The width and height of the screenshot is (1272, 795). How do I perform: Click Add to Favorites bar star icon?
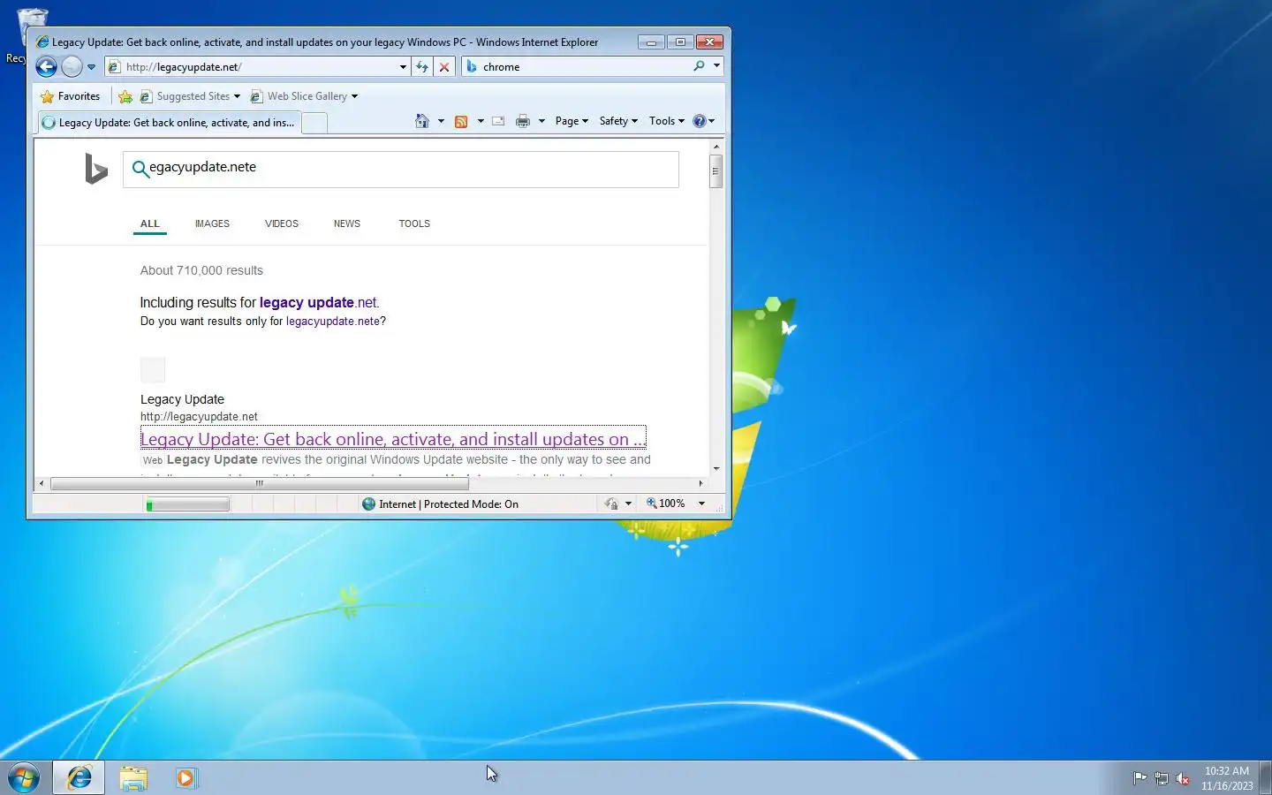point(125,96)
